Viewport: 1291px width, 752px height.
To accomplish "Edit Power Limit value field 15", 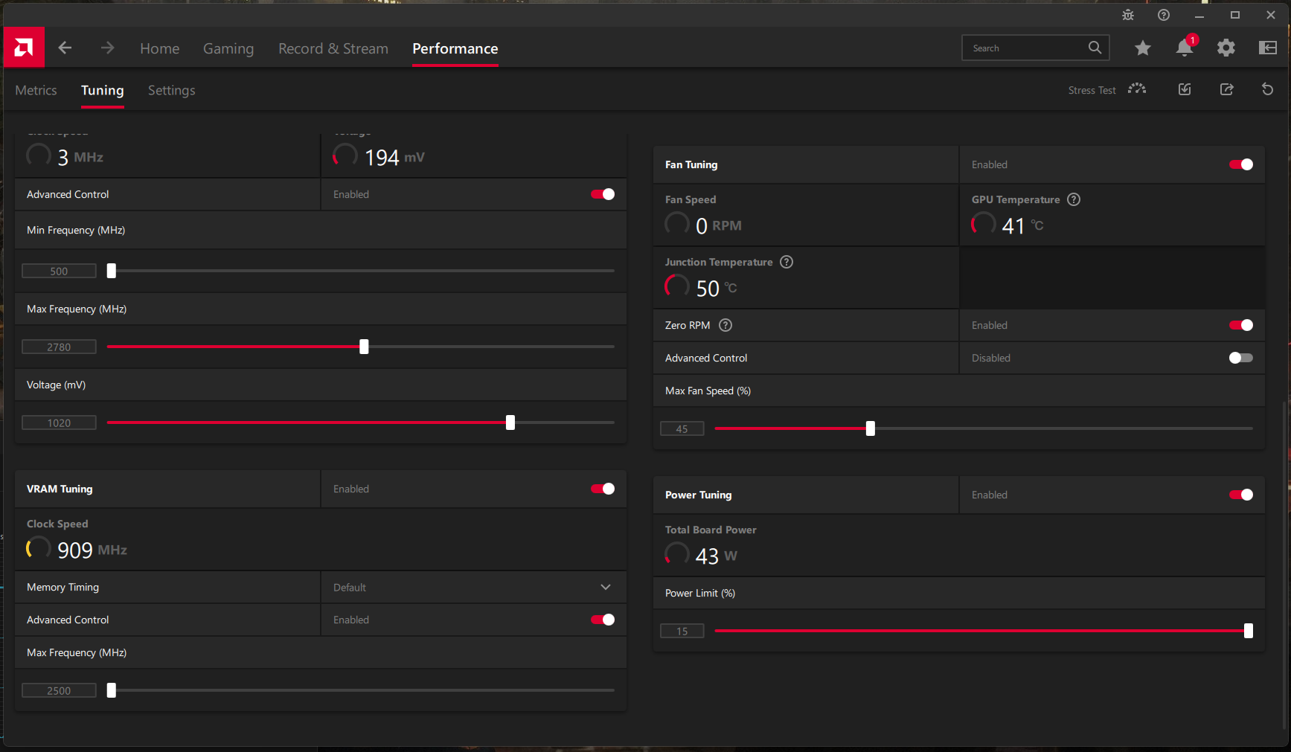I will click(682, 631).
